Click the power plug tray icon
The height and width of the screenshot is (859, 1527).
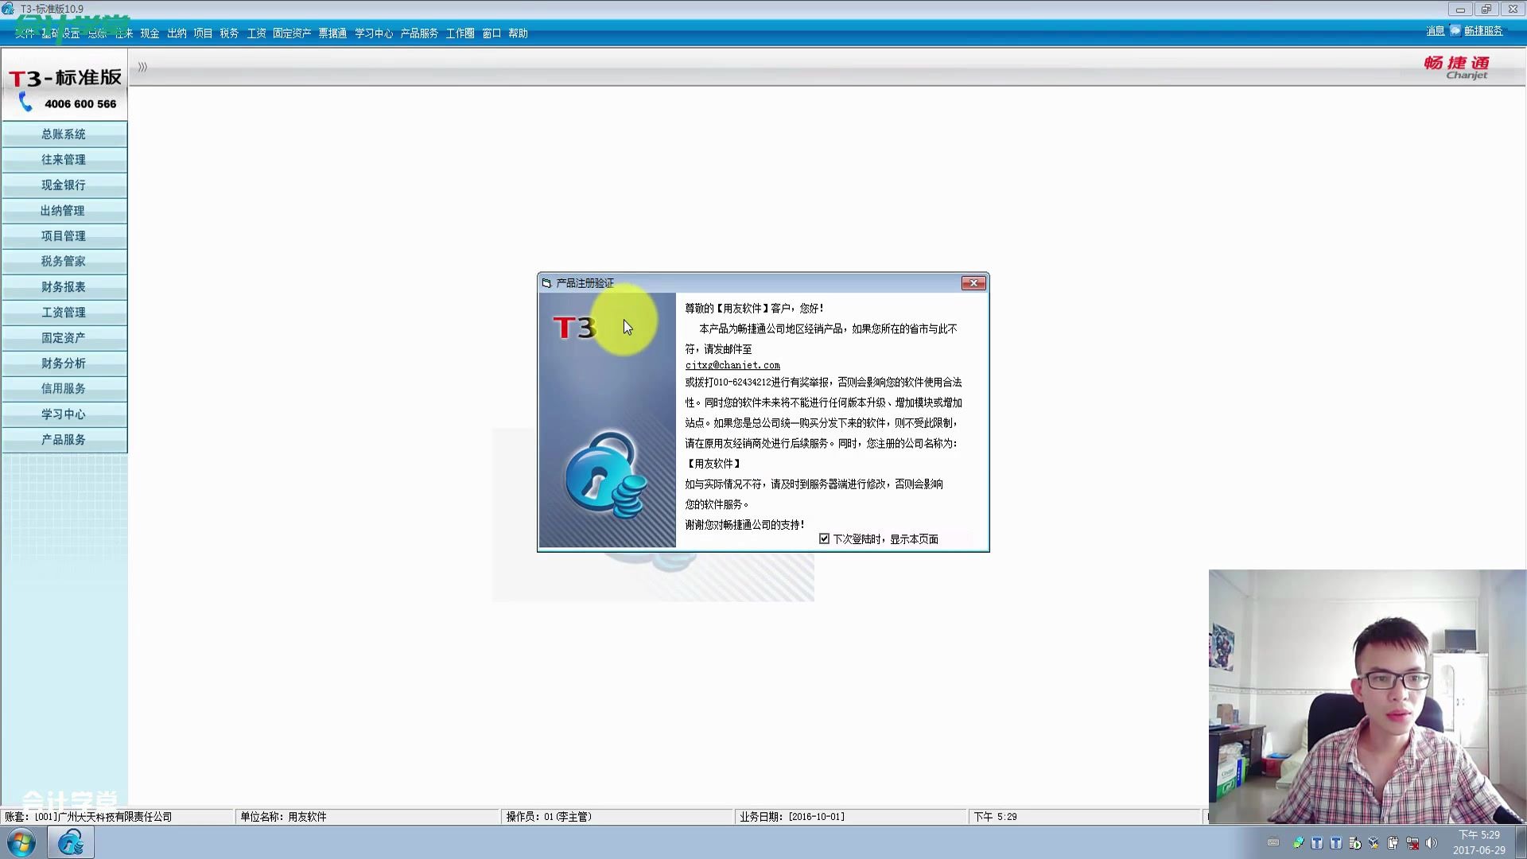tap(1393, 843)
